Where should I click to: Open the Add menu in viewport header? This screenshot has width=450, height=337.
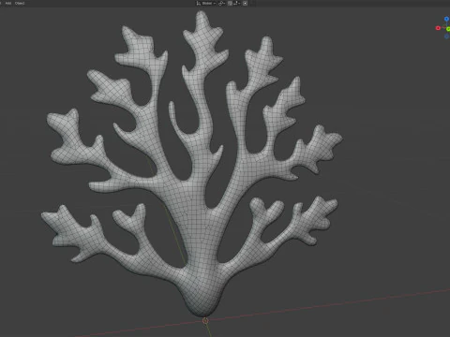[8, 3]
